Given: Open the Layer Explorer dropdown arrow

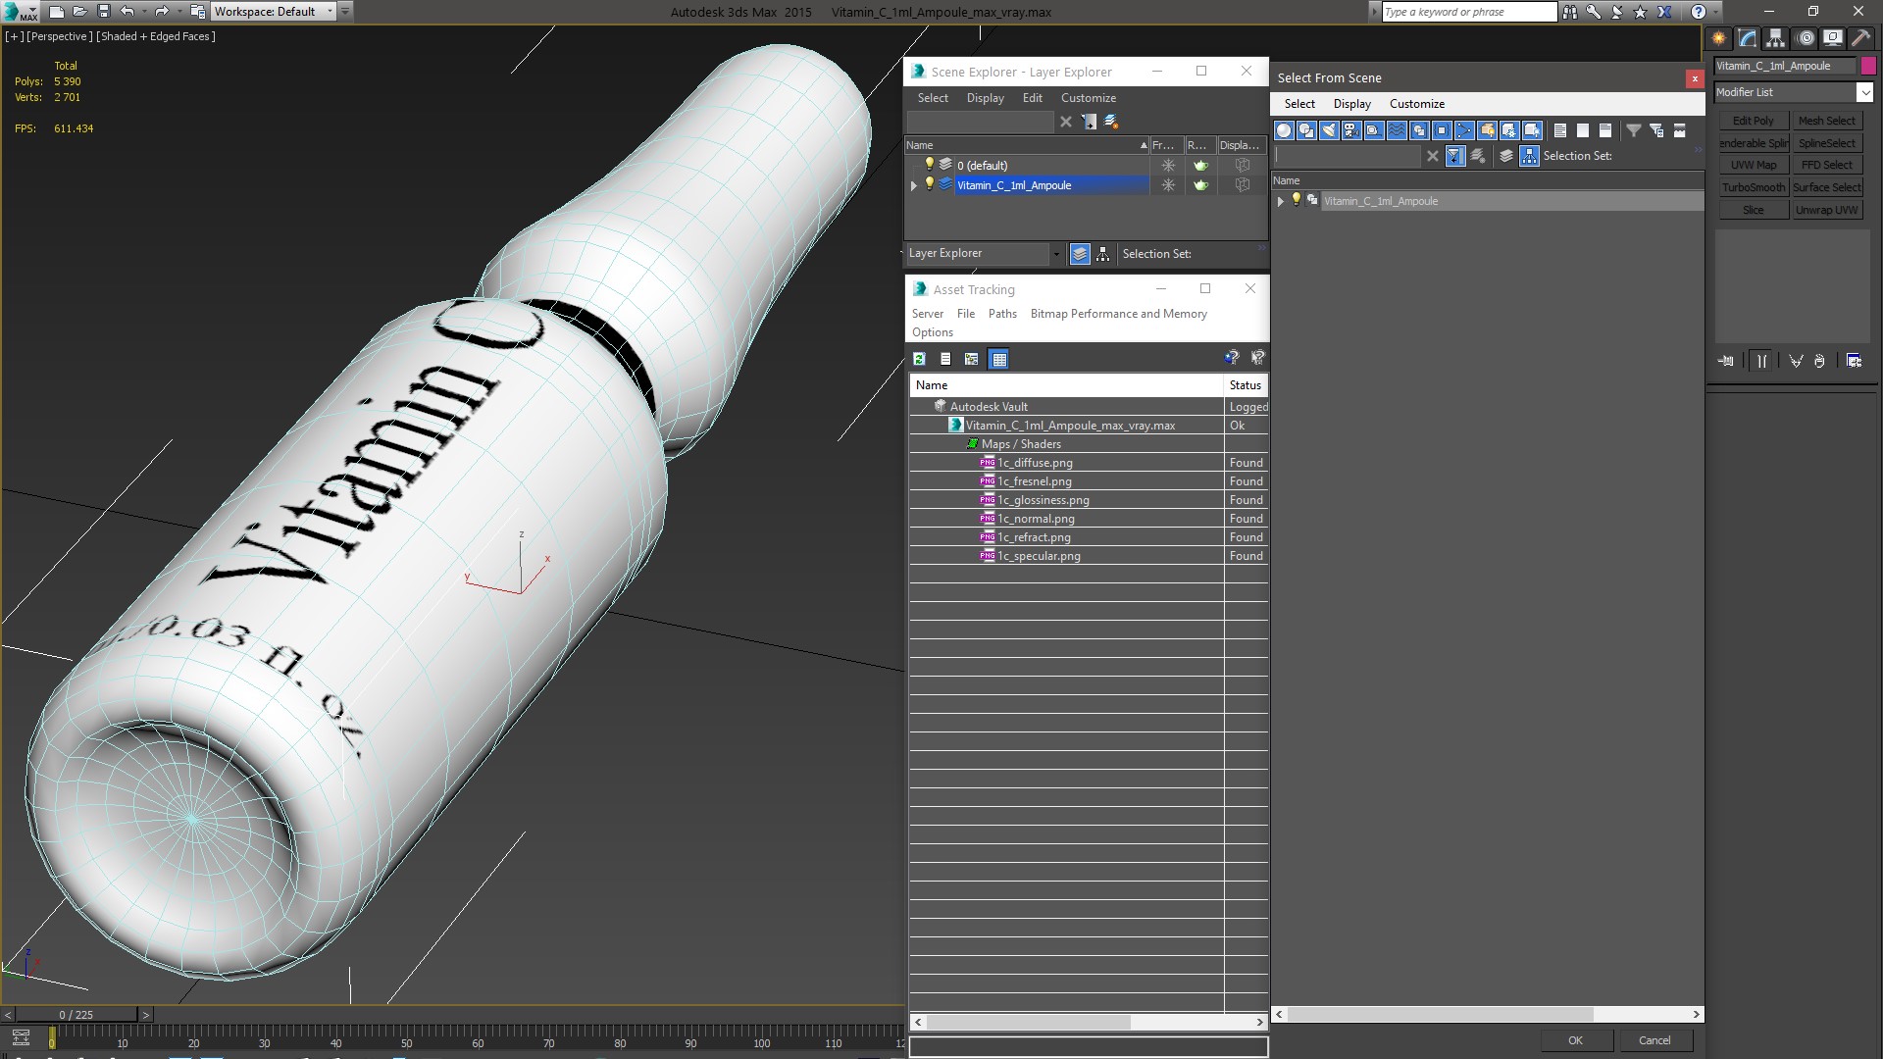Looking at the screenshot, I should 1056,254.
